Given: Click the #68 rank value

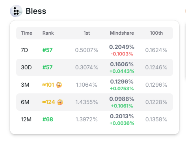Looking at the screenshot, I should pyautogui.click(x=48, y=119).
